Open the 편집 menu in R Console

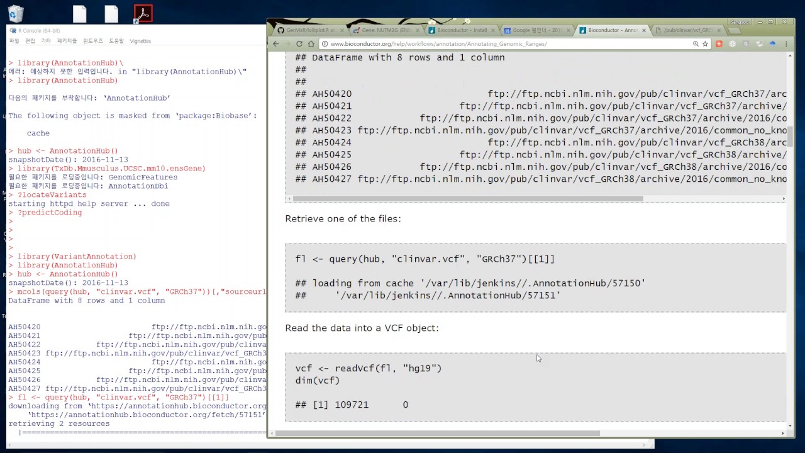coord(30,41)
